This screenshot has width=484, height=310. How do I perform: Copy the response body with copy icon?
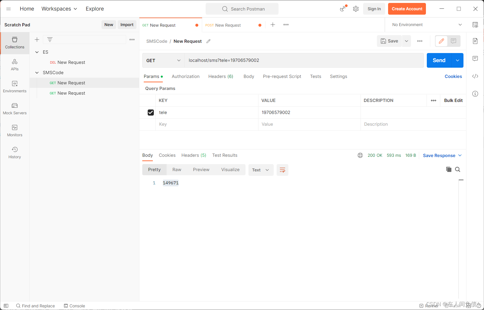click(x=449, y=169)
